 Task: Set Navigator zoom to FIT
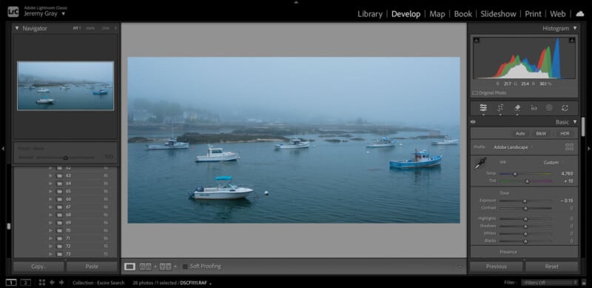point(77,28)
